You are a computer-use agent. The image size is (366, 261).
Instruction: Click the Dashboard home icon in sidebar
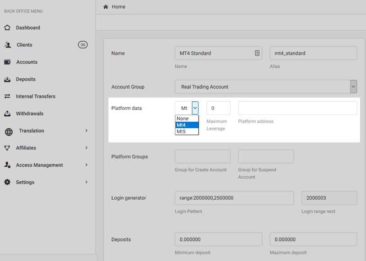tap(7, 27)
